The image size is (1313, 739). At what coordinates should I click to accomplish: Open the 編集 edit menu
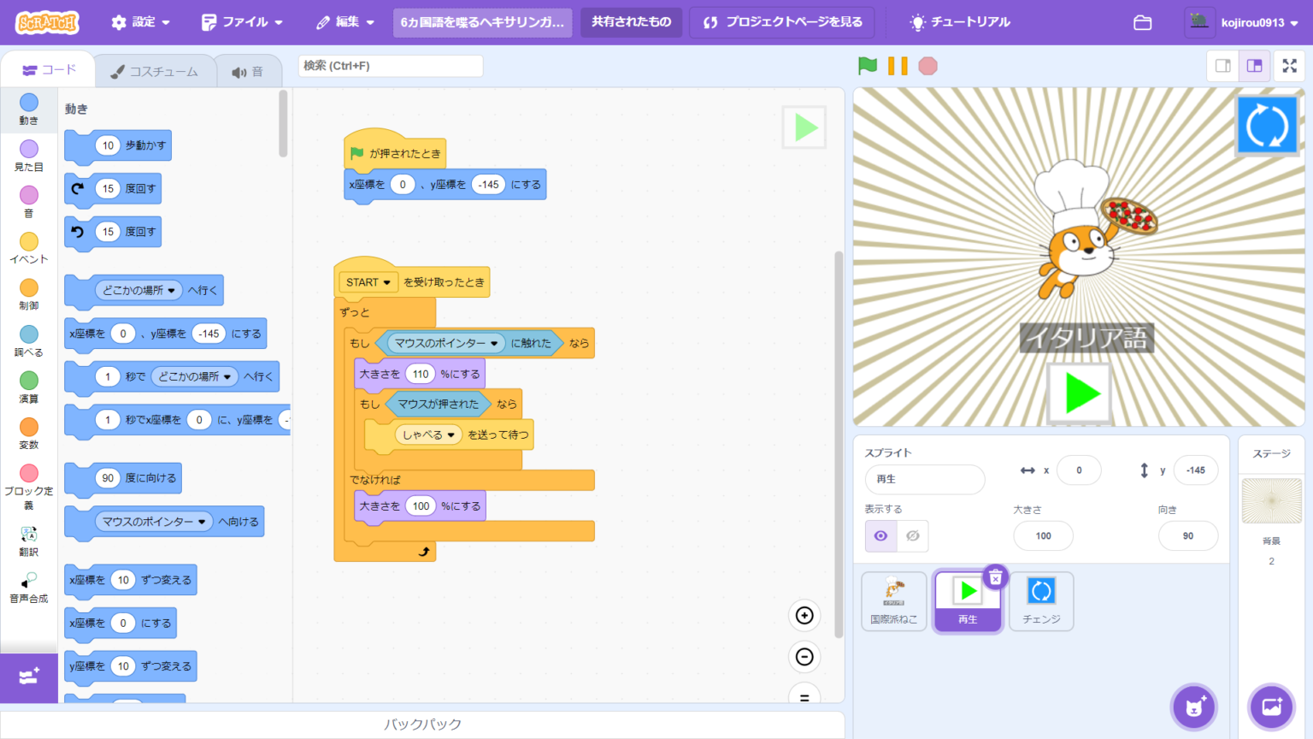345,22
